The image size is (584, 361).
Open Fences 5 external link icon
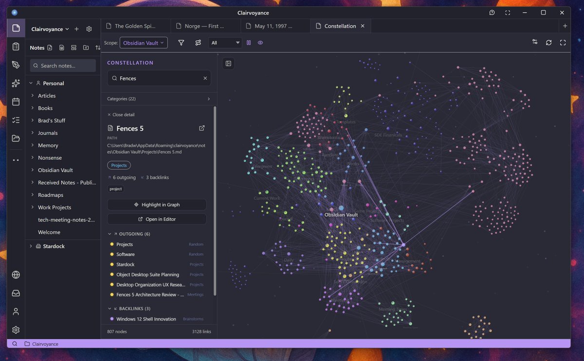tap(202, 128)
